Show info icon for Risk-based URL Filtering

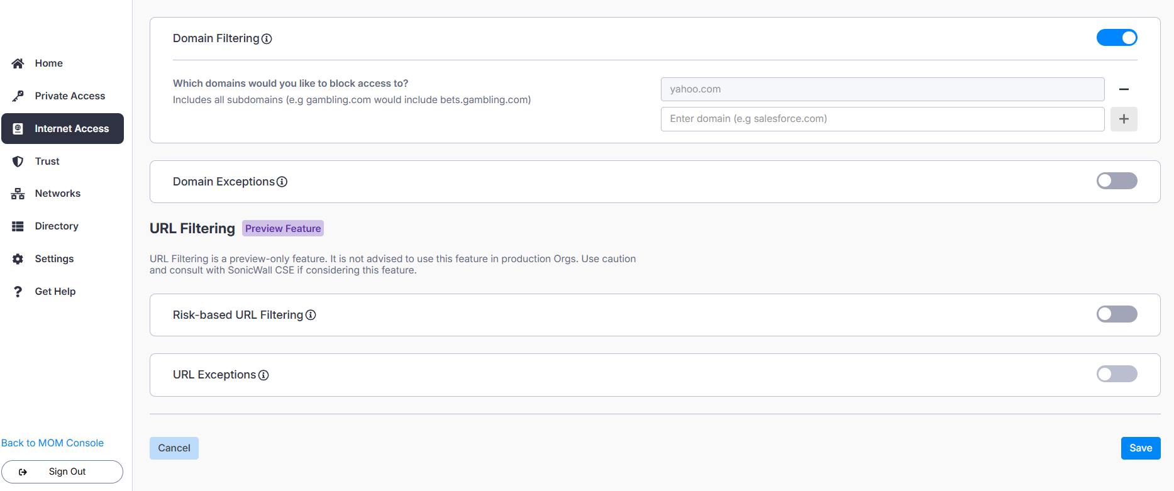click(x=311, y=315)
